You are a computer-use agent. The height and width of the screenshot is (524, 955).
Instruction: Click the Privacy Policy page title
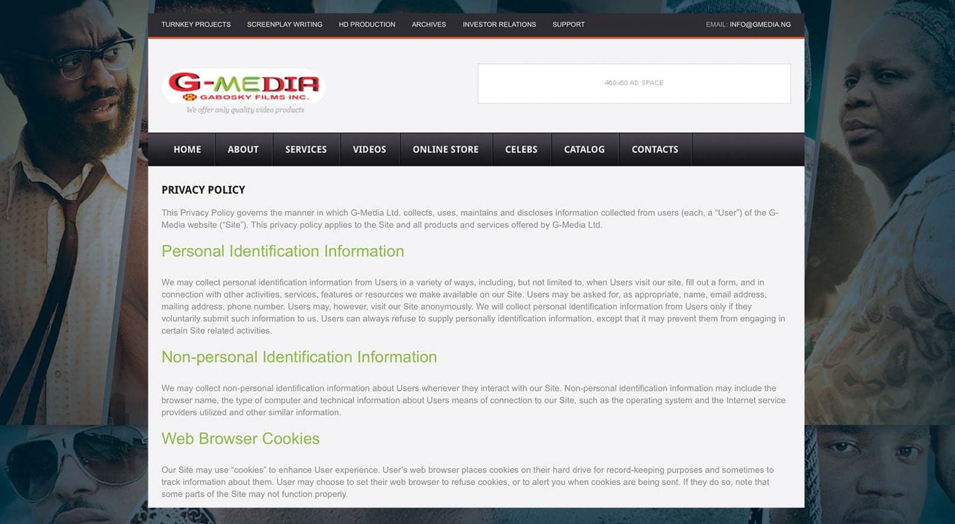pyautogui.click(x=203, y=190)
